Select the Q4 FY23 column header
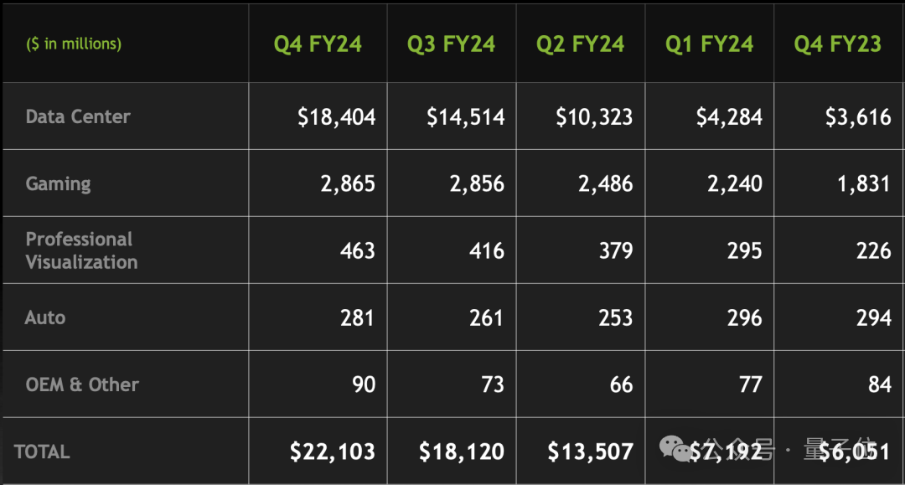This screenshot has height=485, width=905. click(837, 44)
